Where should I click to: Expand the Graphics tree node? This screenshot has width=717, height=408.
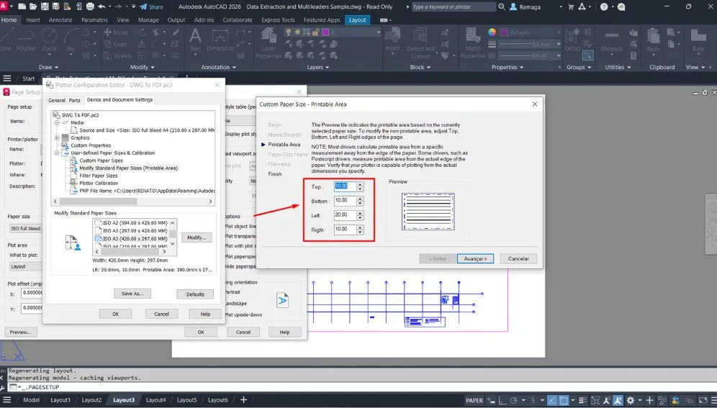[57, 138]
